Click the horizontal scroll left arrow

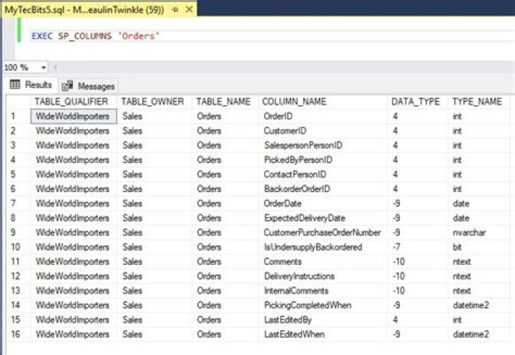(x=55, y=67)
